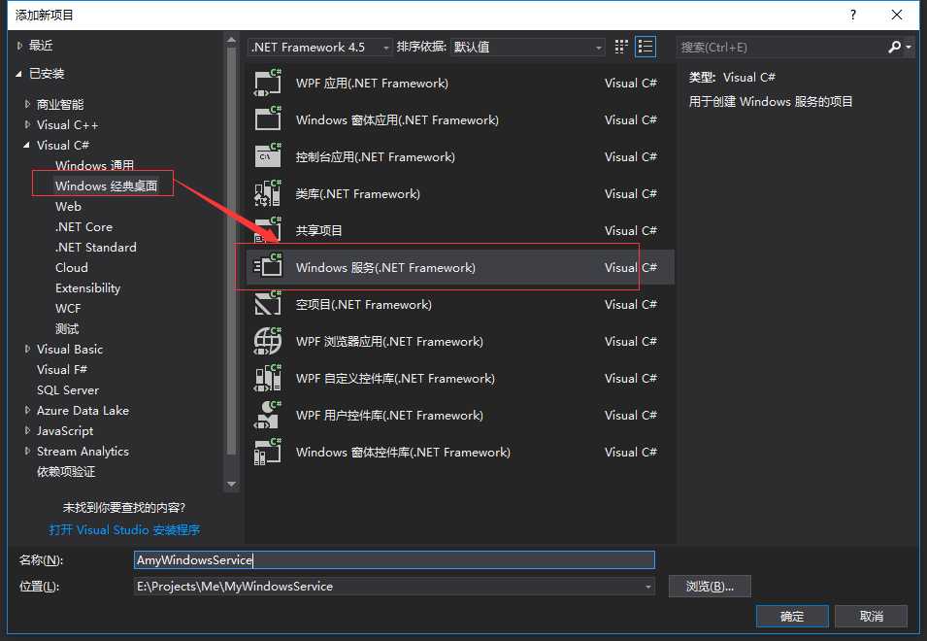Click the 空项目 template icon

click(268, 305)
